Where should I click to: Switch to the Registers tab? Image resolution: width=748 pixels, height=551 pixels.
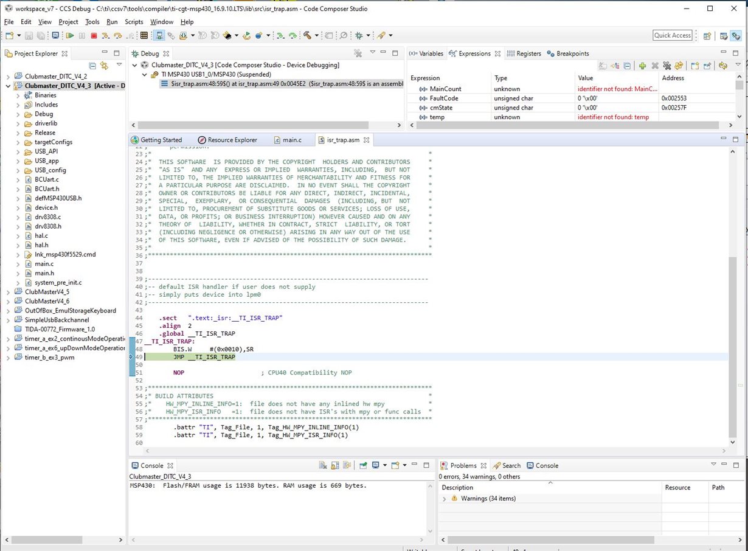[523, 54]
